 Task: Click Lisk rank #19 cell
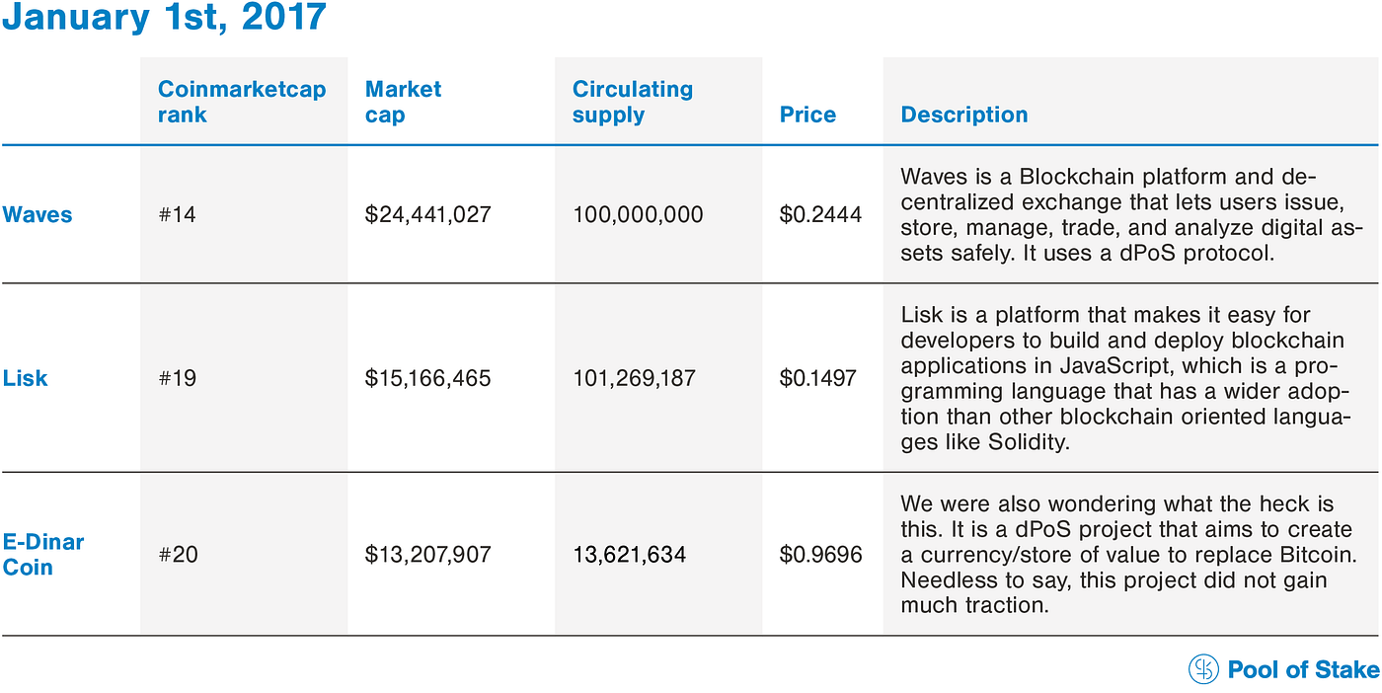click(177, 378)
